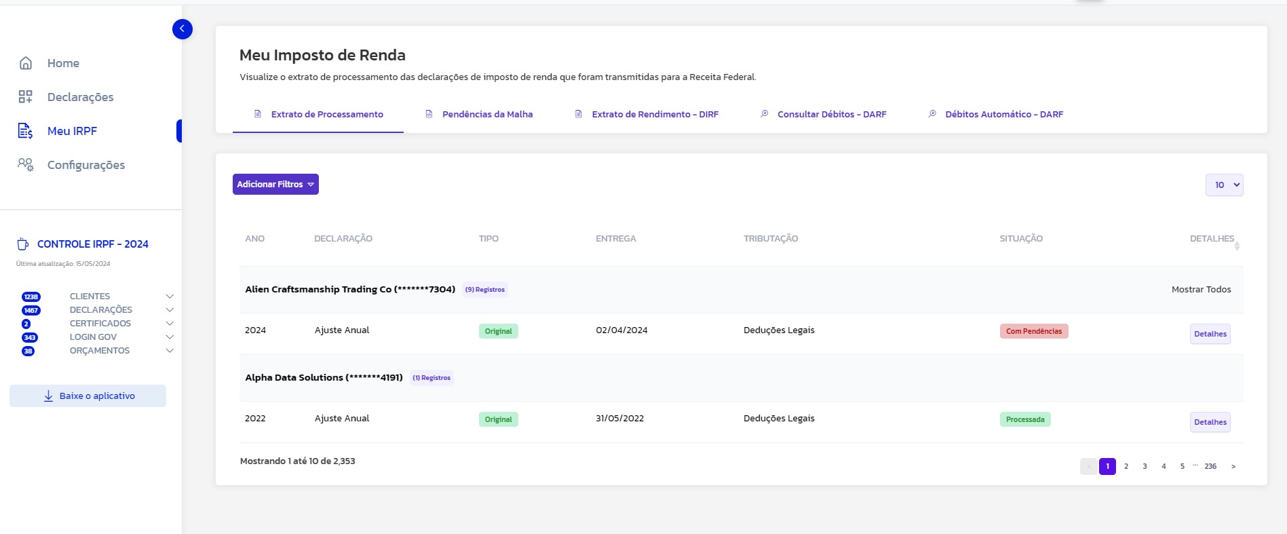Switch to Extrato de Rendimento - DIRF tab
Image resolution: width=1287 pixels, height=534 pixels.
pyautogui.click(x=647, y=115)
